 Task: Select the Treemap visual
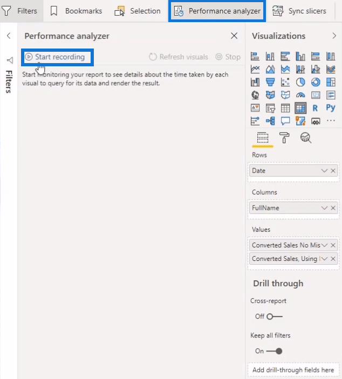(x=331, y=82)
